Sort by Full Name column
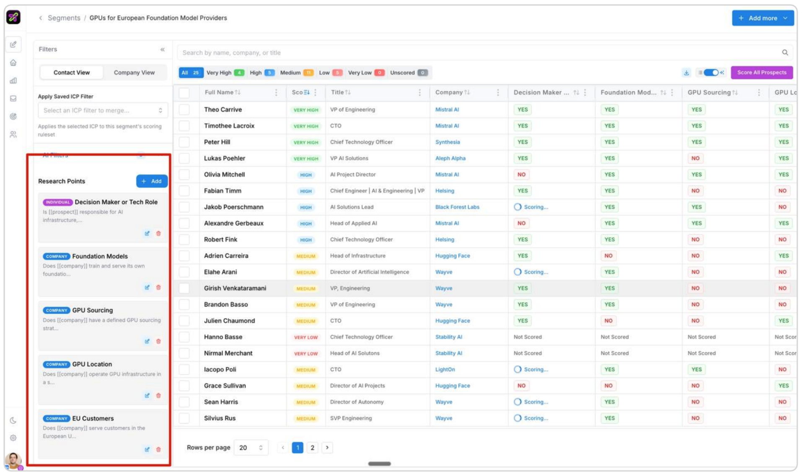 click(x=238, y=93)
